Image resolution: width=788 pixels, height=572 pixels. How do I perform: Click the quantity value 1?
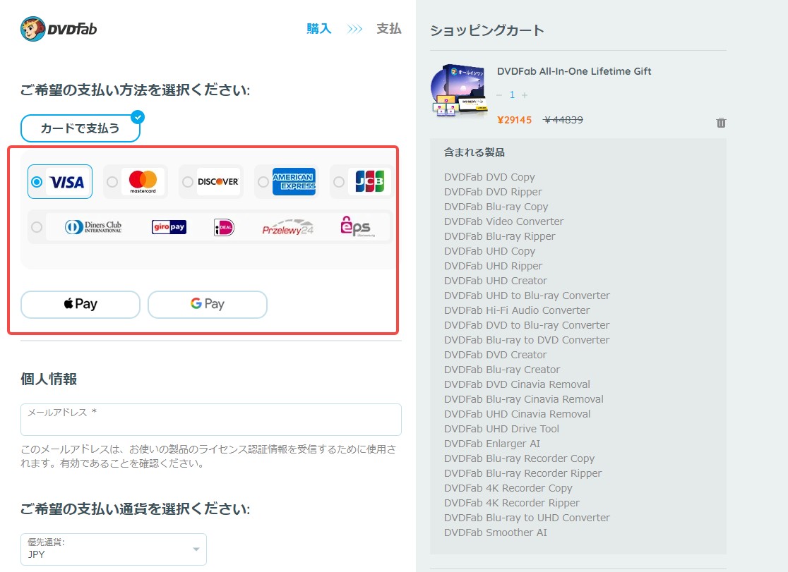512,95
